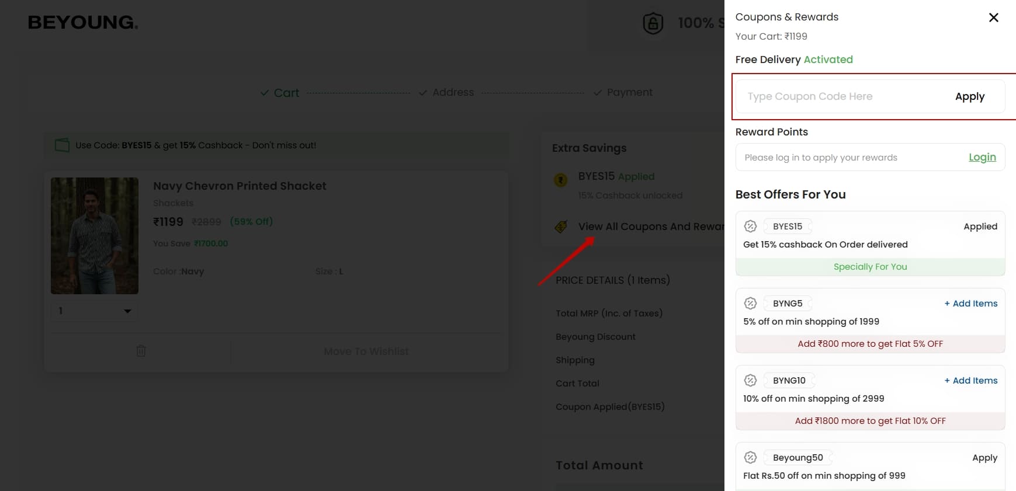
Task: Click the Applied status on BYES15 coupon
Action: (x=980, y=227)
